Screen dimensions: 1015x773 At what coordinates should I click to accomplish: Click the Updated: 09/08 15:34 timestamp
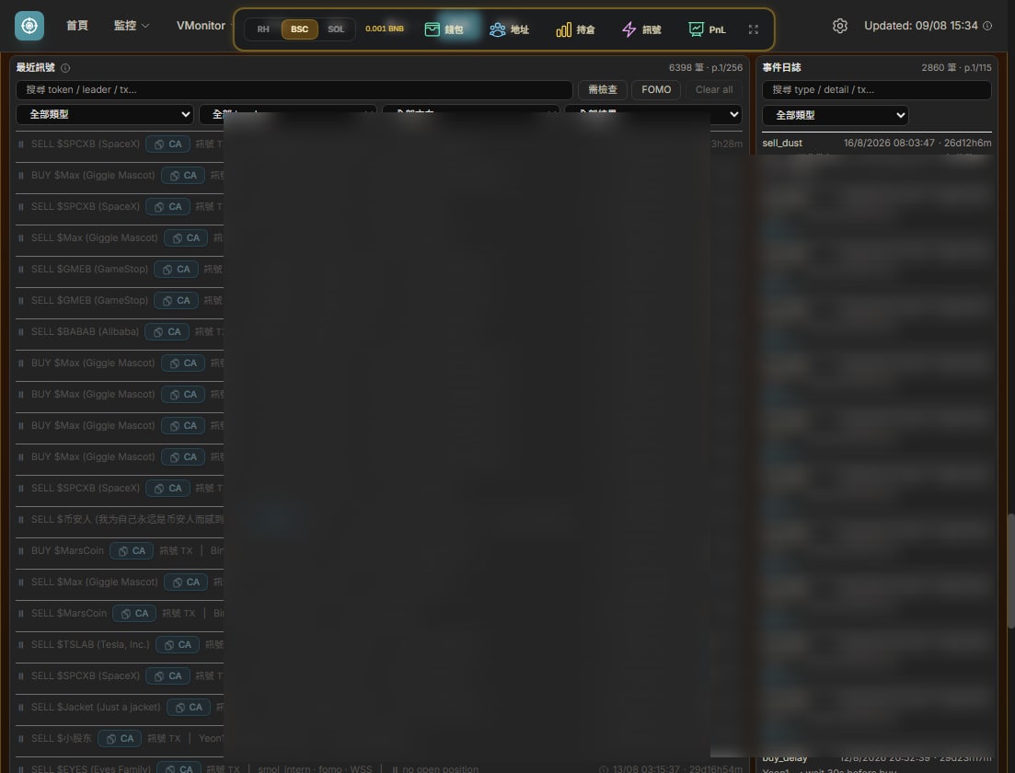920,26
